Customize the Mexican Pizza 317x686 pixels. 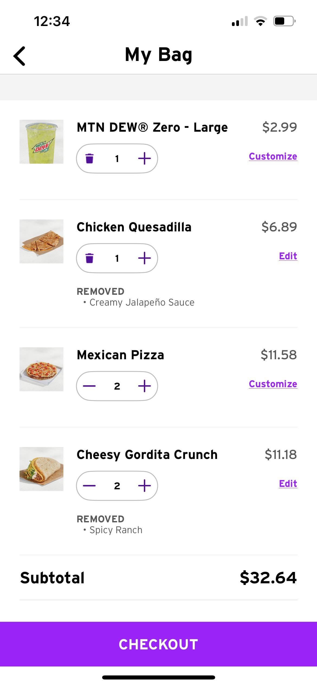click(273, 384)
